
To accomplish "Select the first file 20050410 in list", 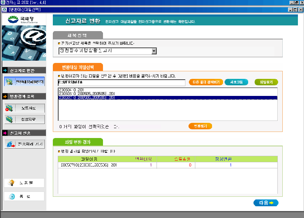I will [69, 89].
